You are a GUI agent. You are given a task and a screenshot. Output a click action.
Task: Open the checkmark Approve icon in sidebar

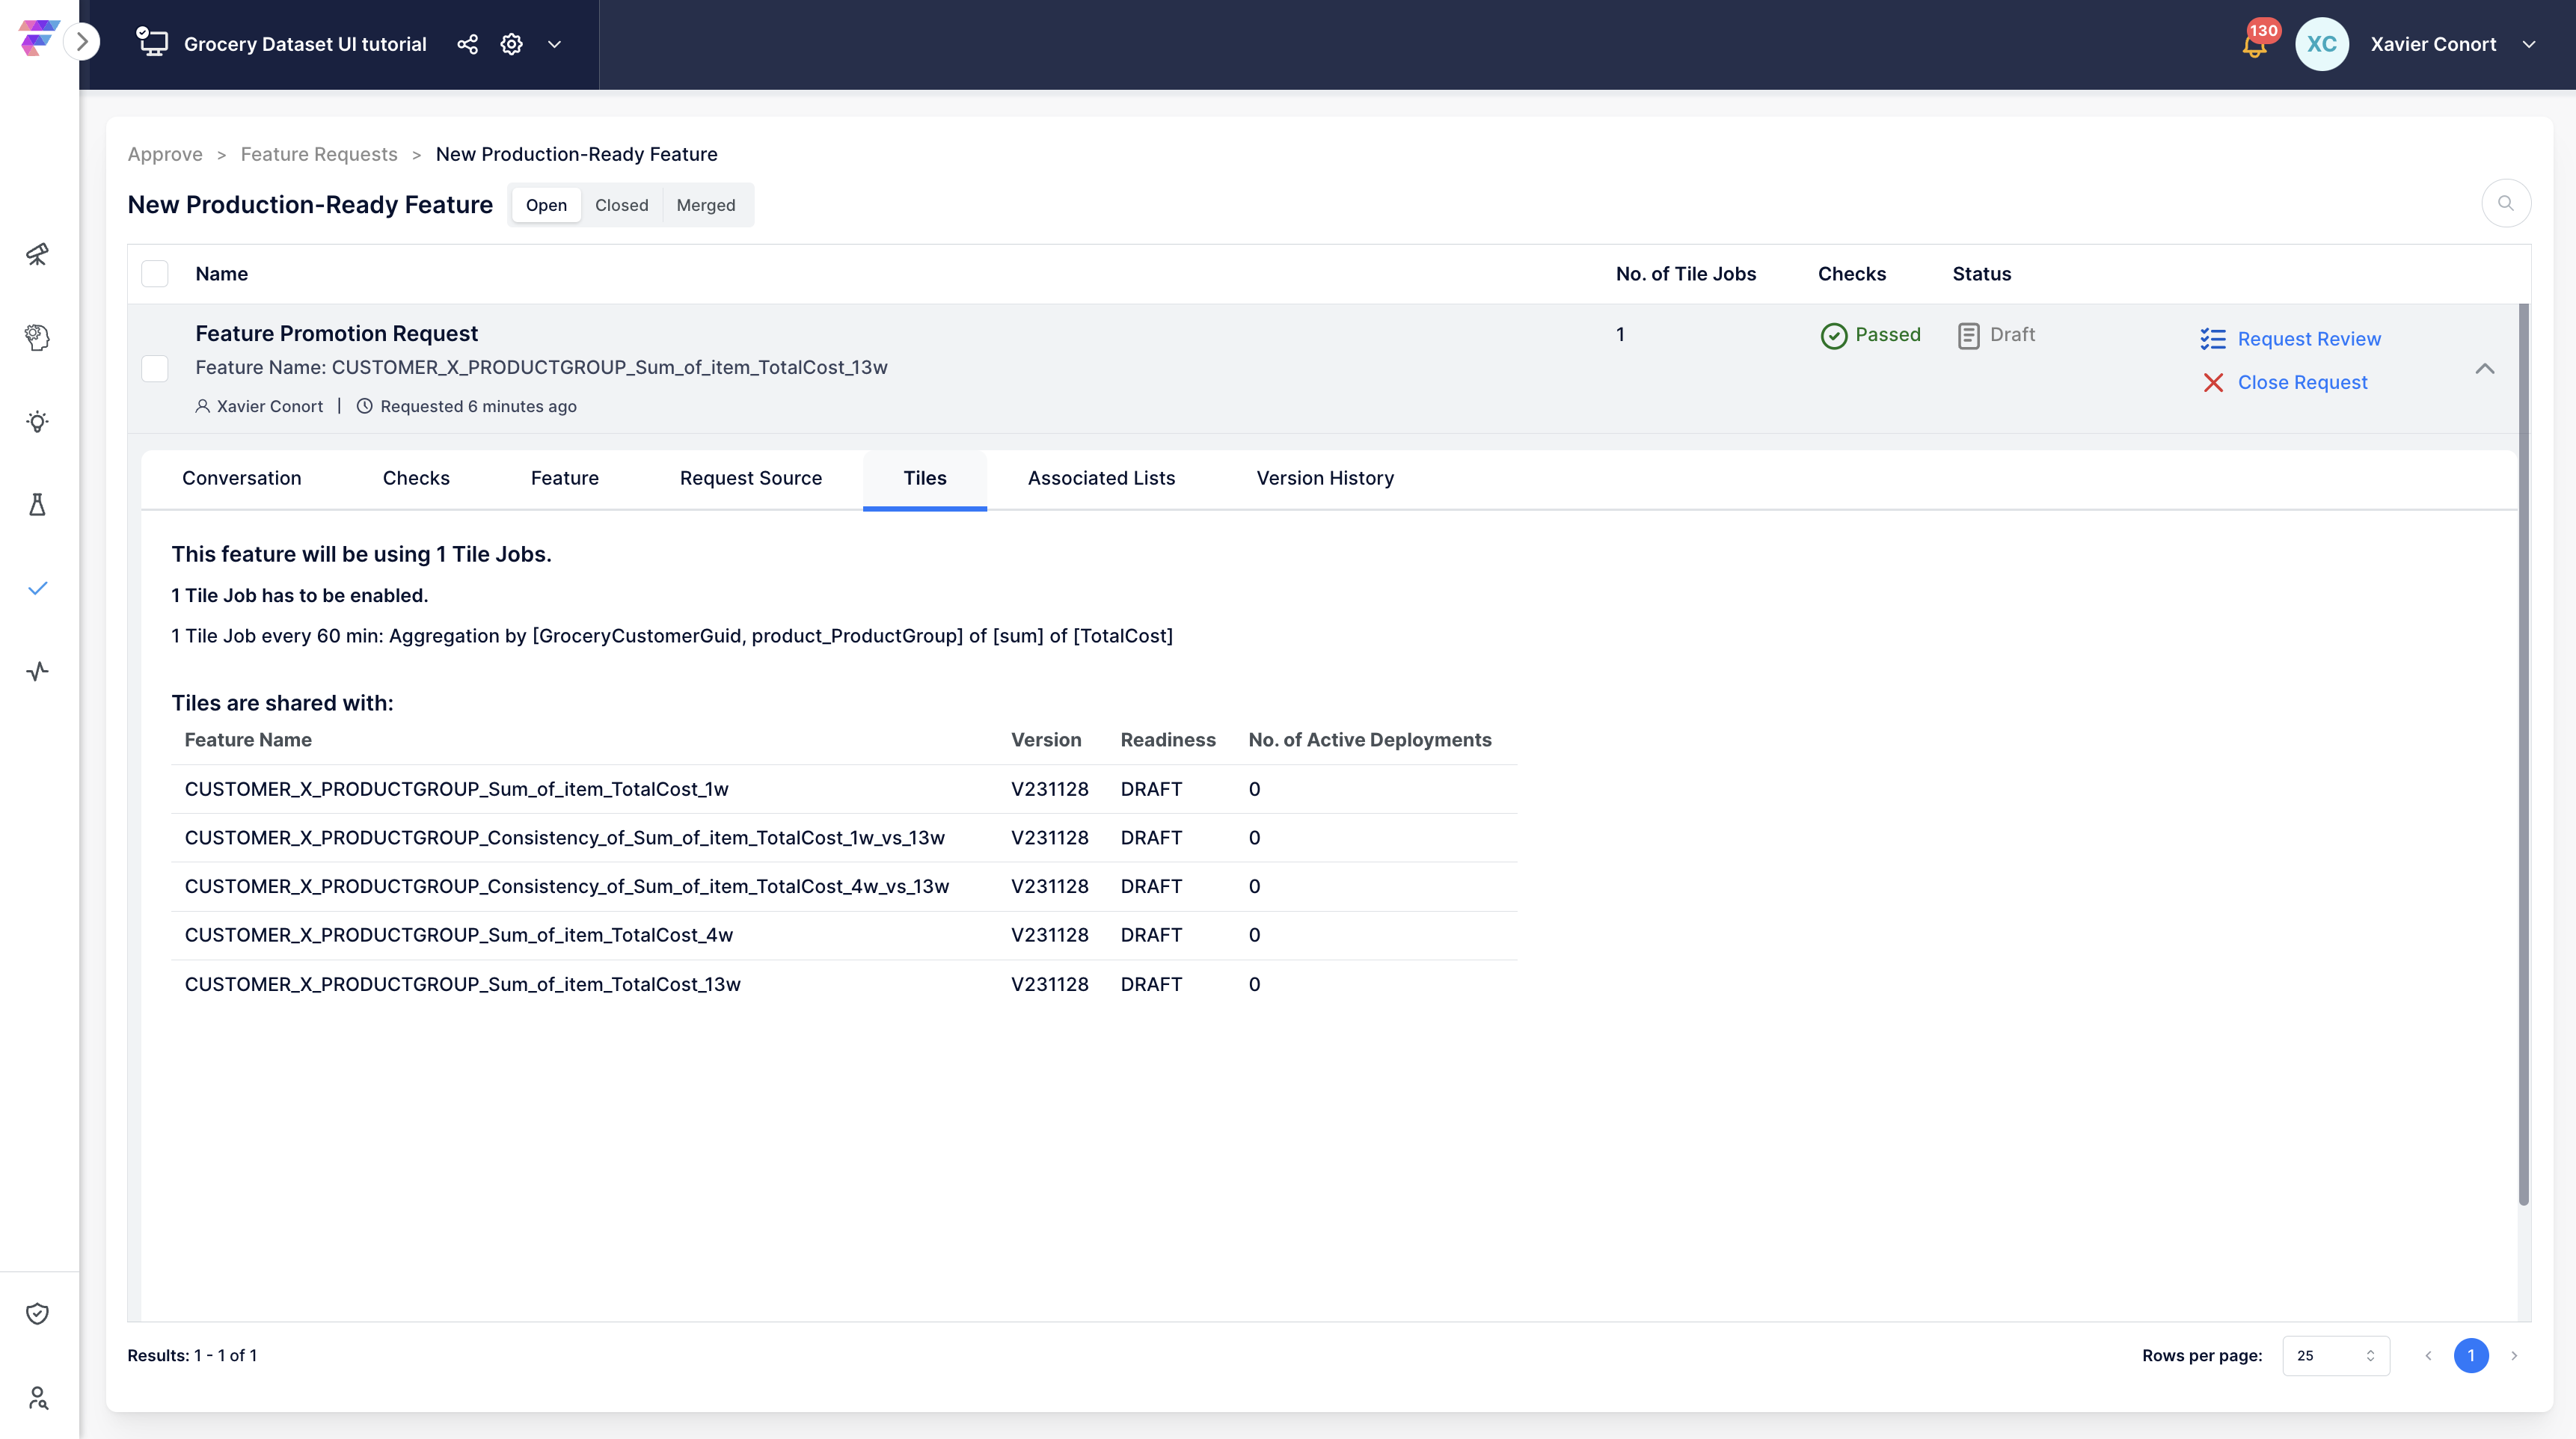point(38,588)
